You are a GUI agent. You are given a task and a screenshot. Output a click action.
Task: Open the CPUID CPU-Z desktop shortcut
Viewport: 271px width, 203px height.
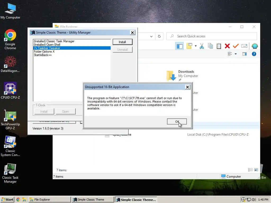pyautogui.click(x=10, y=91)
